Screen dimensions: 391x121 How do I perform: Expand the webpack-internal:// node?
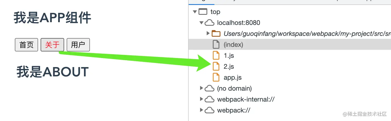(202, 99)
